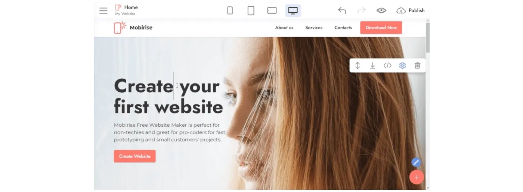
Task: Open the blue pencil style editor
Action: [416, 162]
